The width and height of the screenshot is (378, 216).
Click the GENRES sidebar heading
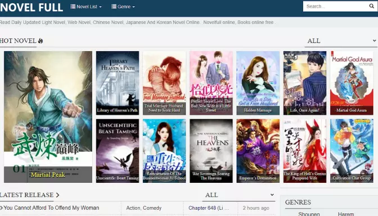tap(298, 202)
